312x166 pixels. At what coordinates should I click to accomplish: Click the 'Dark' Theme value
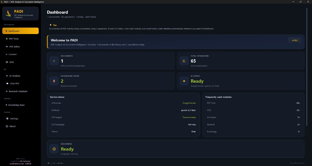click(x=193, y=132)
